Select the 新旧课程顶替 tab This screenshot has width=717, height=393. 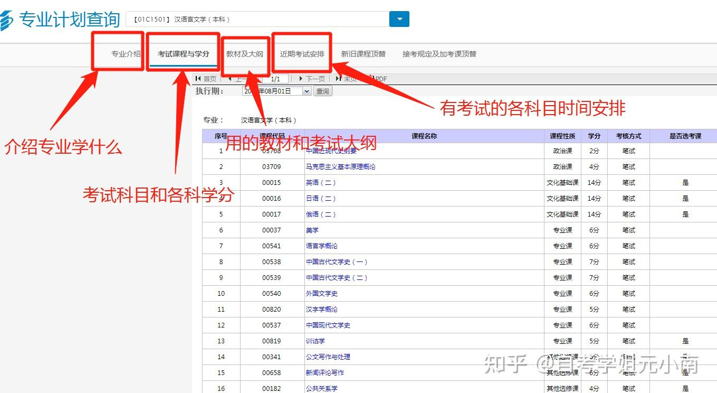tap(363, 54)
